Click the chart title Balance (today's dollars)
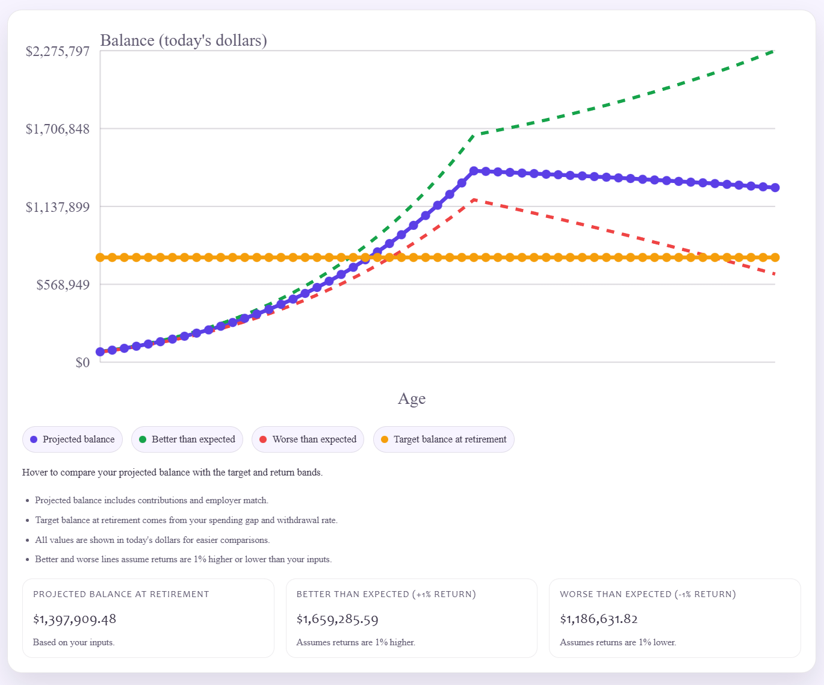The width and height of the screenshot is (824, 685). [x=184, y=40]
